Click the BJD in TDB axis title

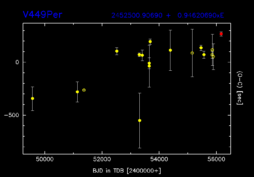click(x=127, y=170)
